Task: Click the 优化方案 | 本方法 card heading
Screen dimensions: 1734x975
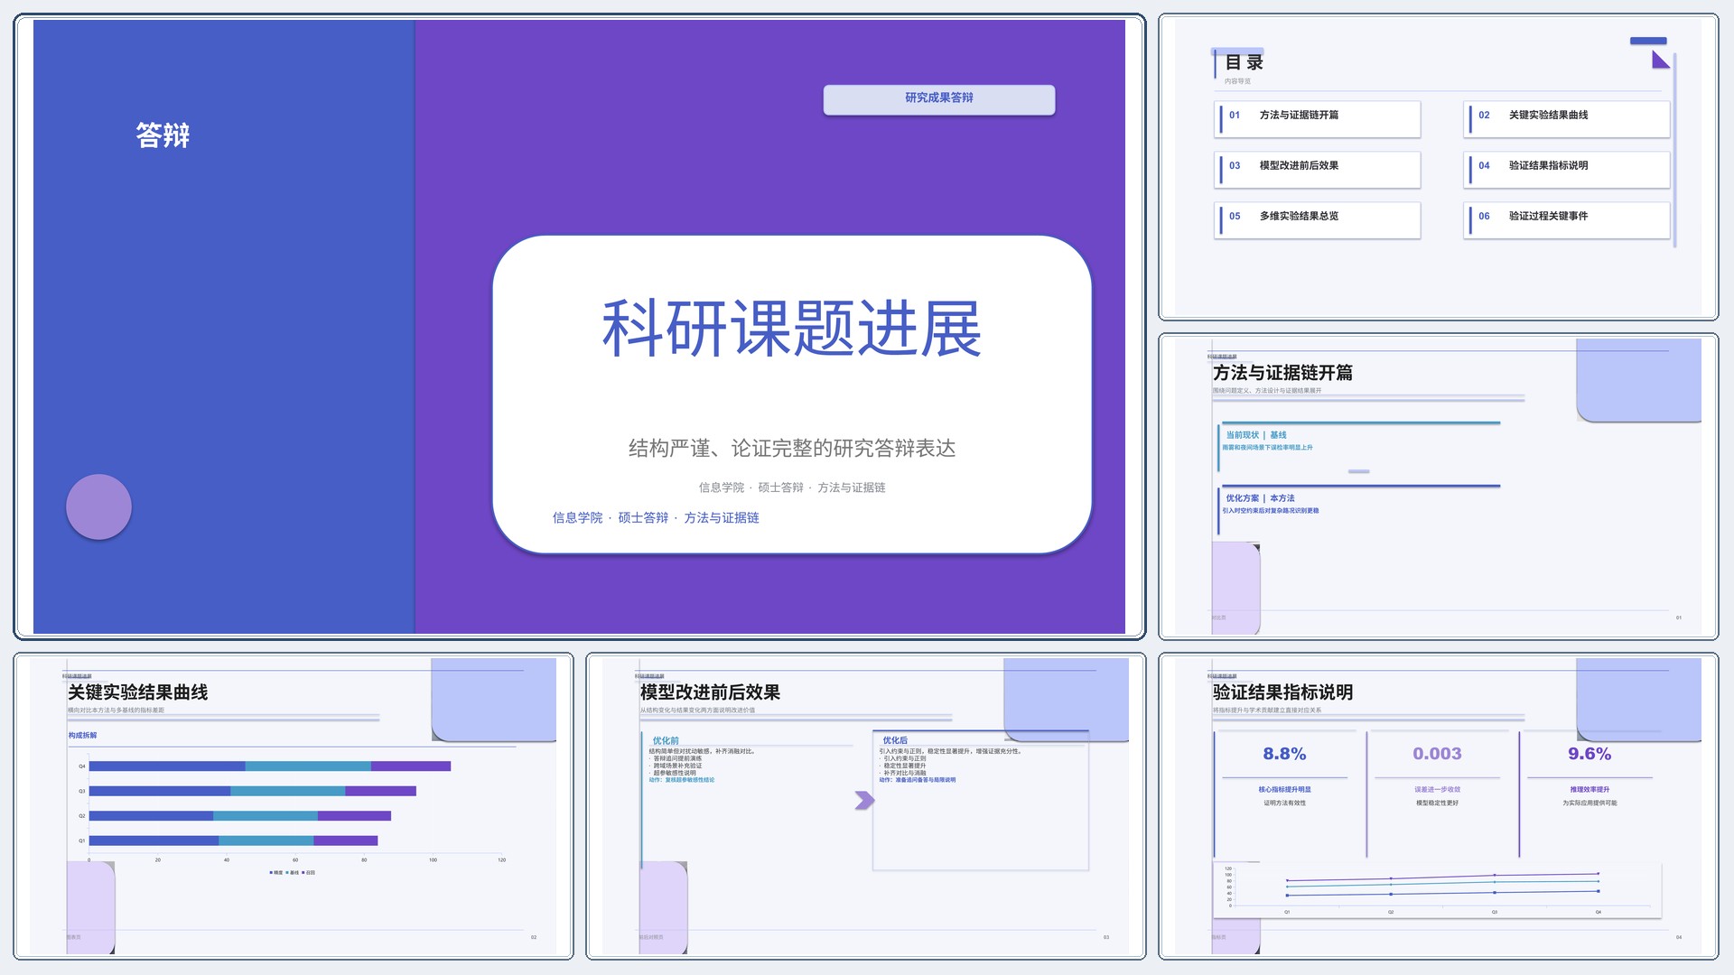Action: [1260, 498]
